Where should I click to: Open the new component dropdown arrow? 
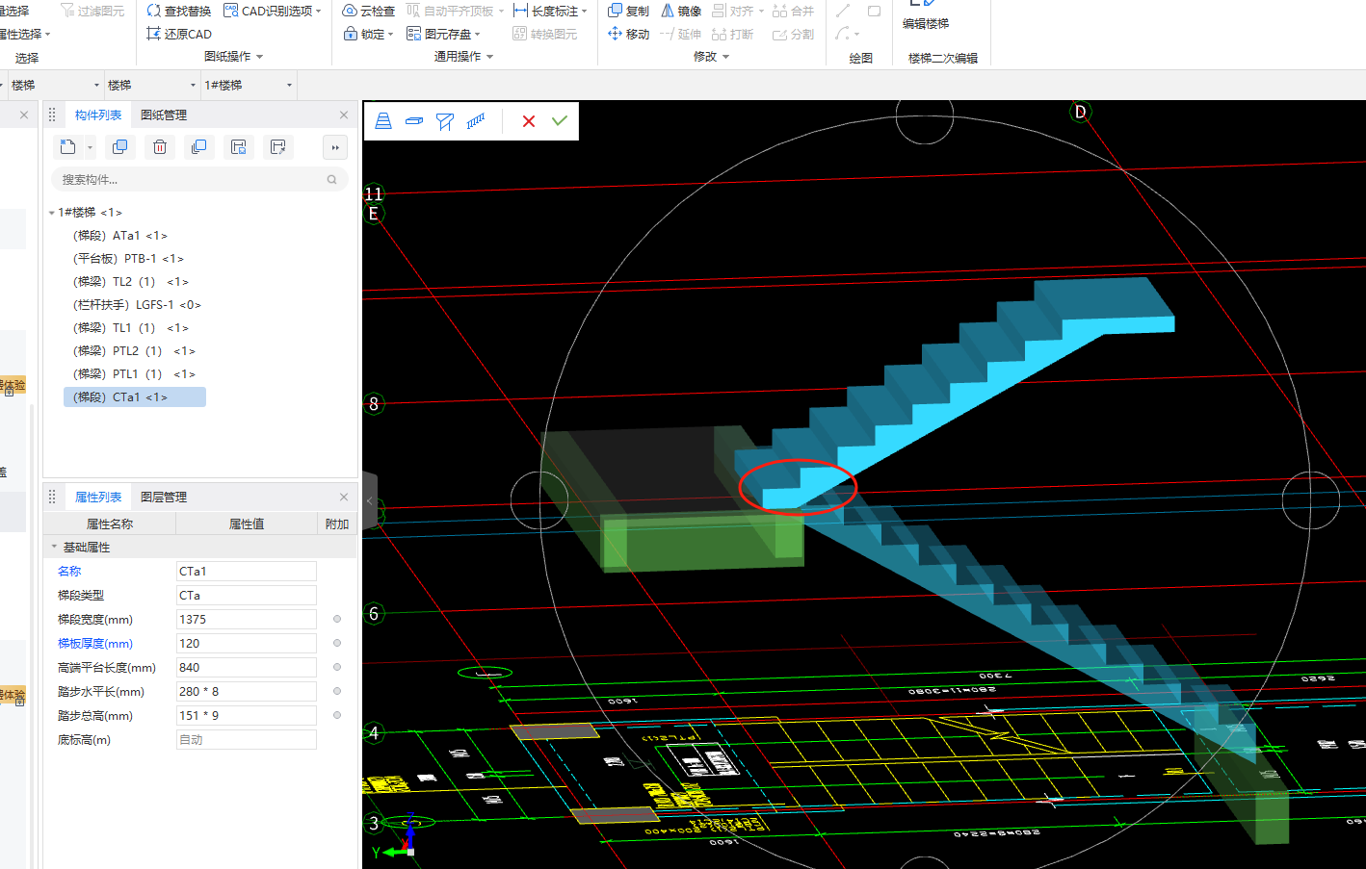click(90, 147)
